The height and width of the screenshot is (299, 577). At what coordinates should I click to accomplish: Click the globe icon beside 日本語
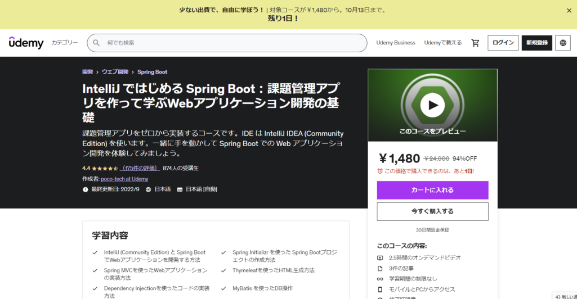point(148,189)
